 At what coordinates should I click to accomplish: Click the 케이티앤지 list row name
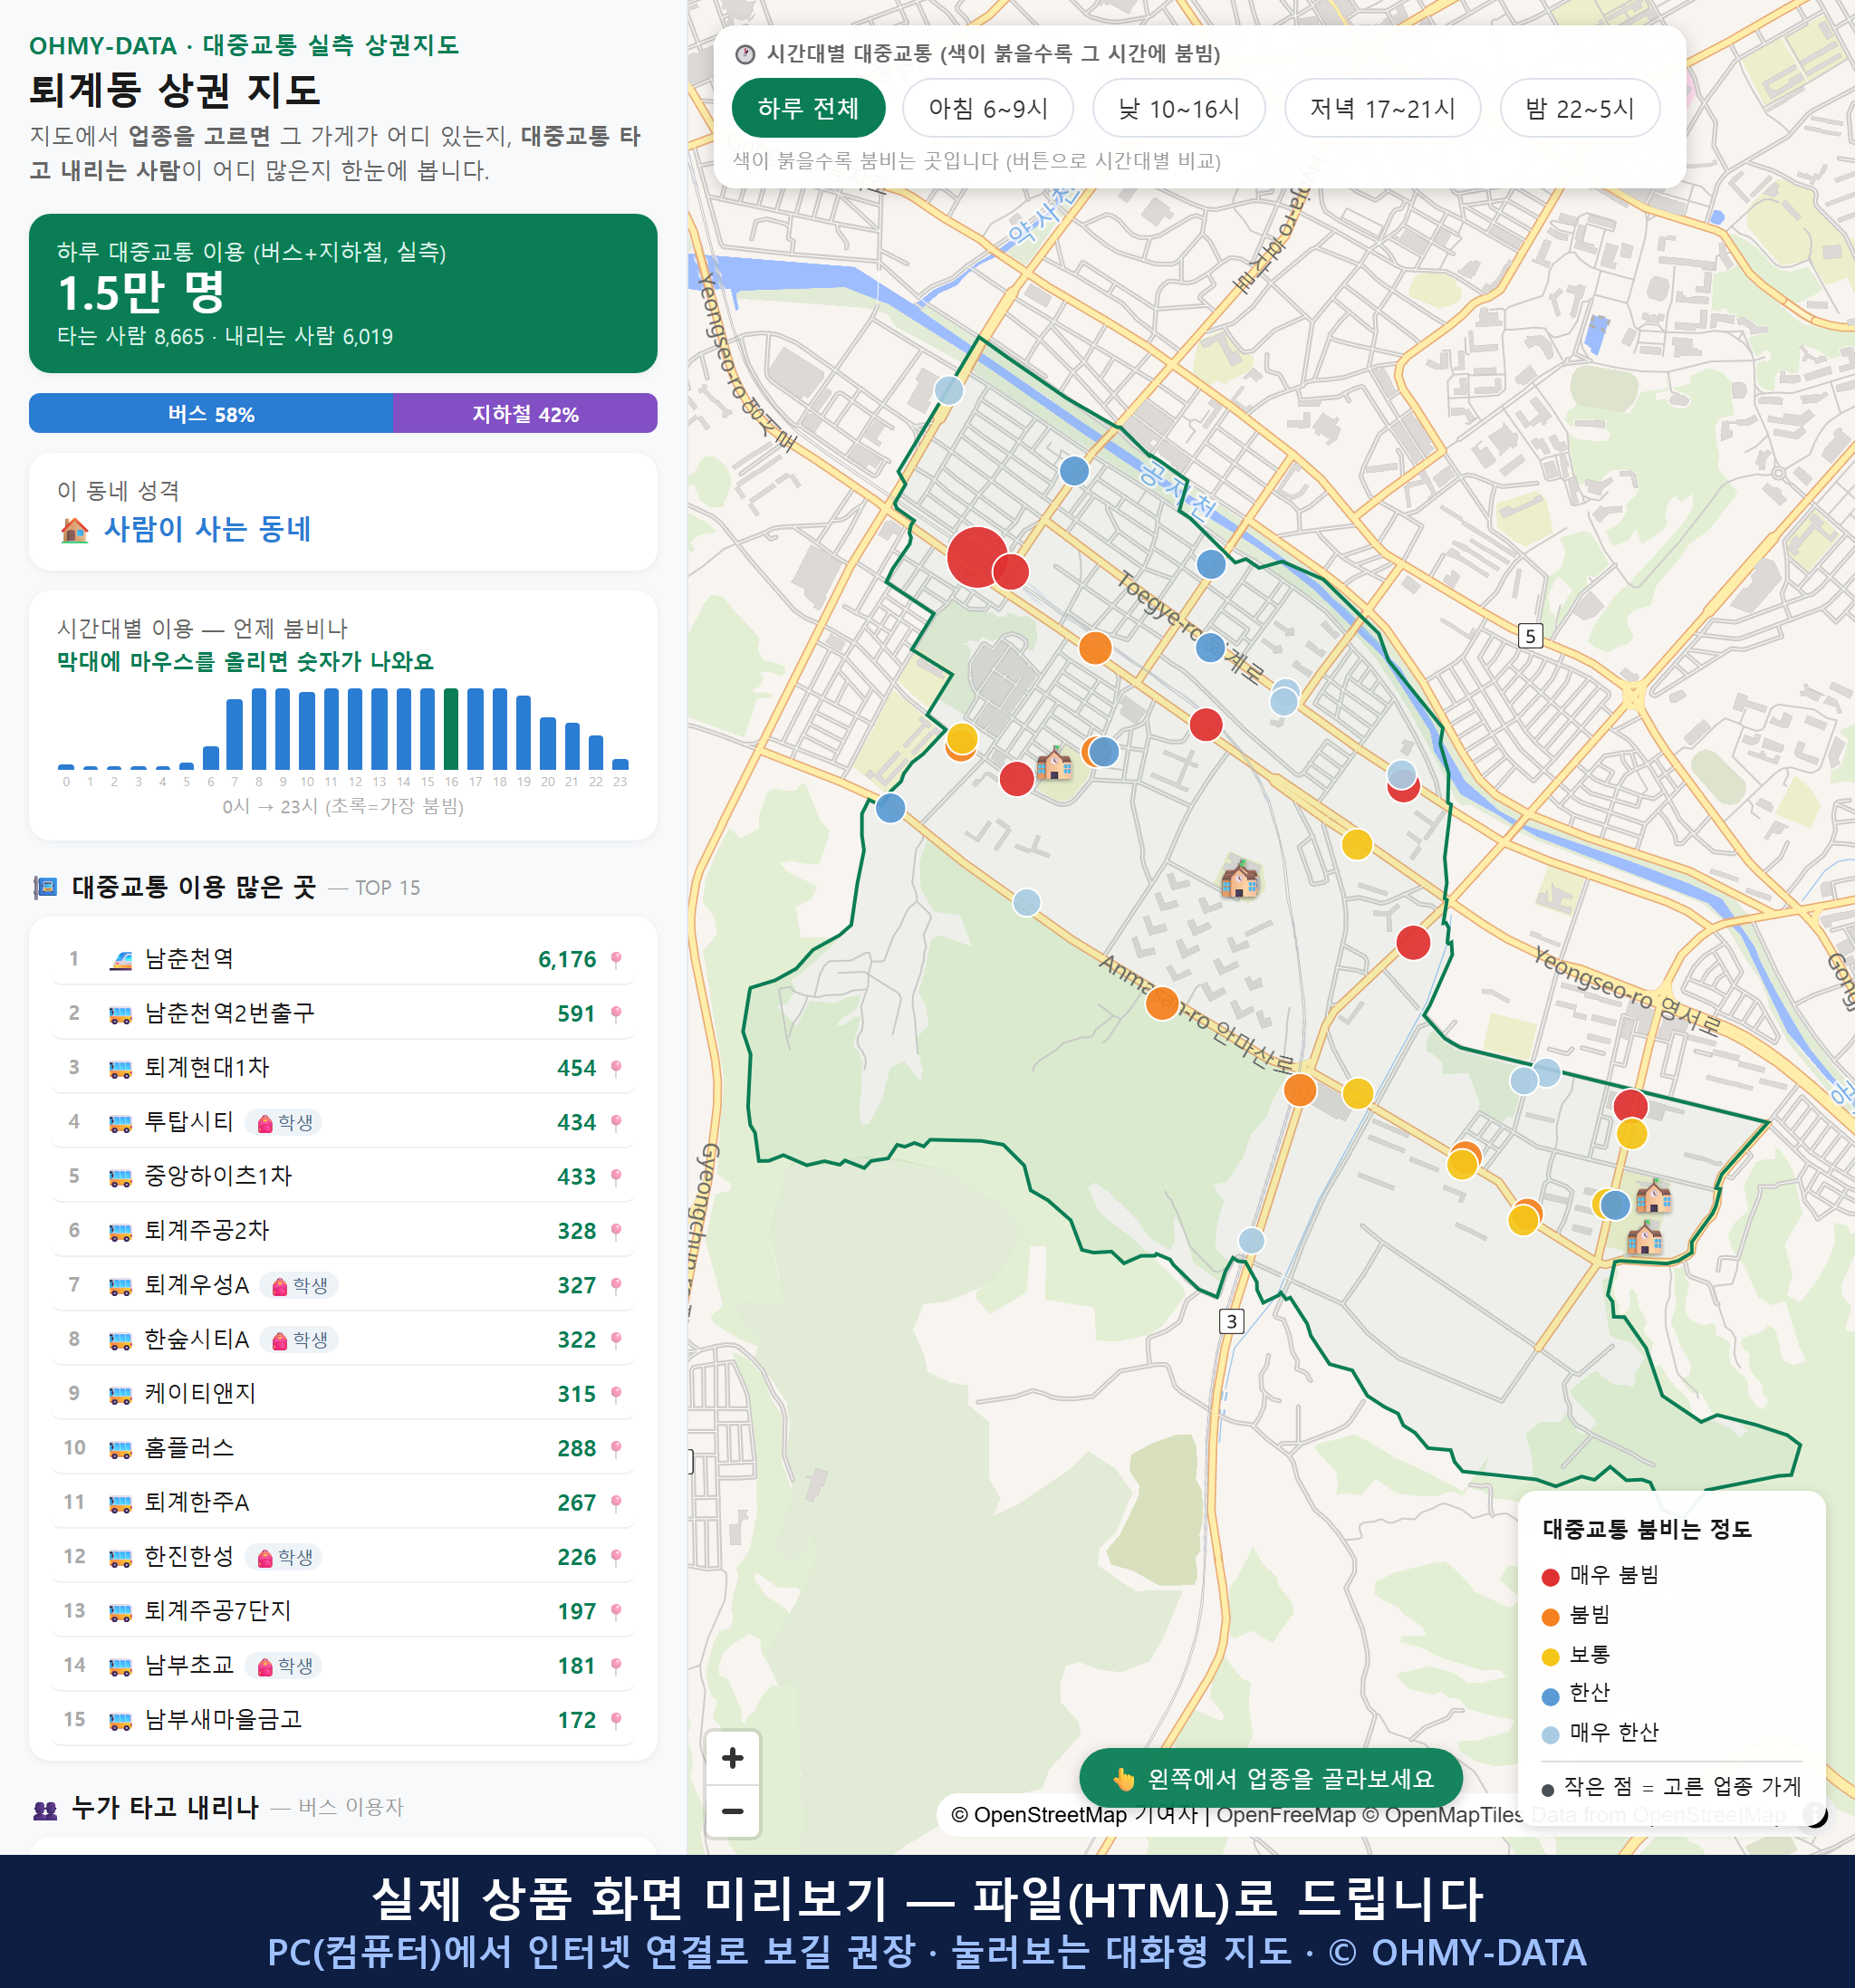tap(200, 1394)
